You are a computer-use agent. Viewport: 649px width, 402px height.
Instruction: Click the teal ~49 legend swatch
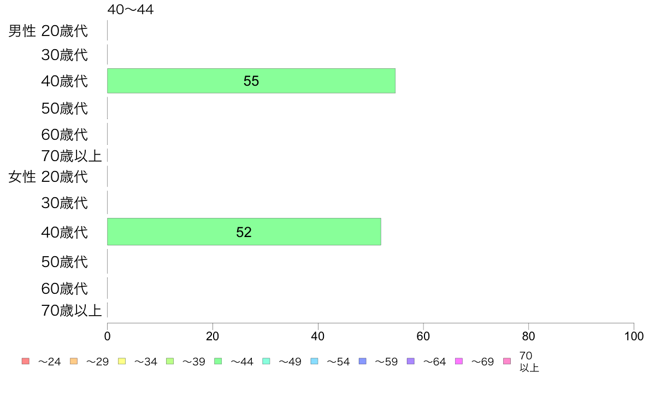point(266,361)
